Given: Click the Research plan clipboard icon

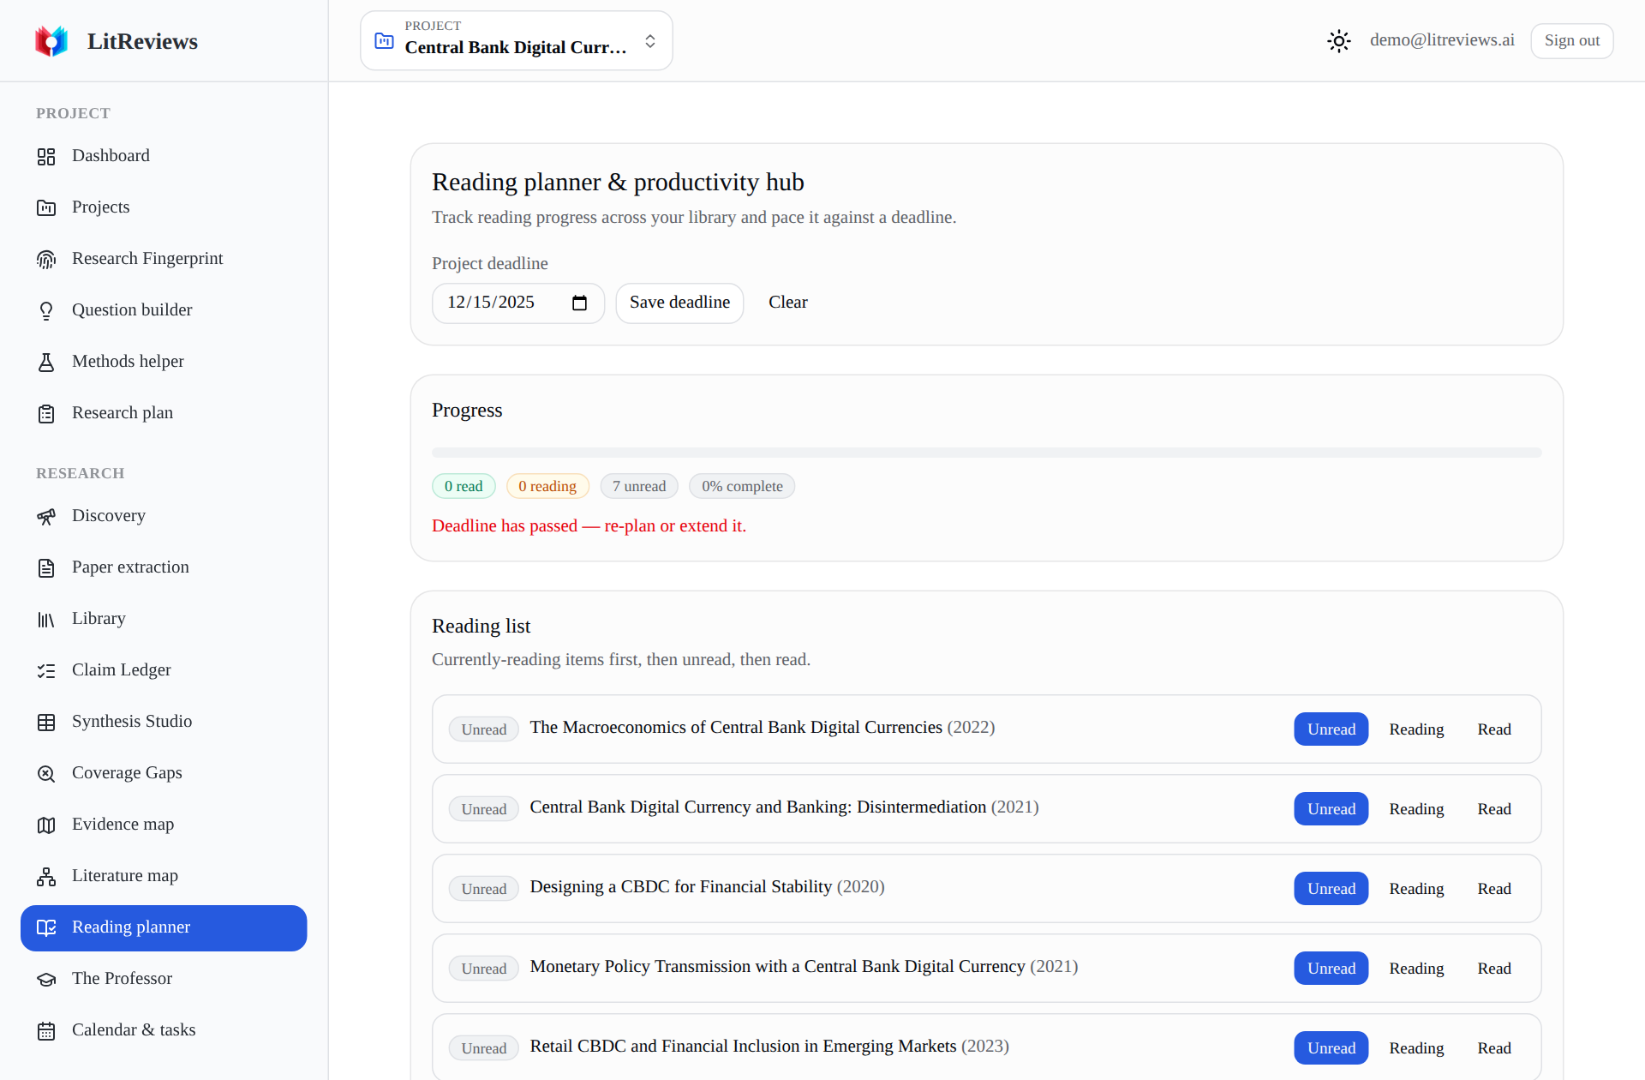Looking at the screenshot, I should point(46,413).
